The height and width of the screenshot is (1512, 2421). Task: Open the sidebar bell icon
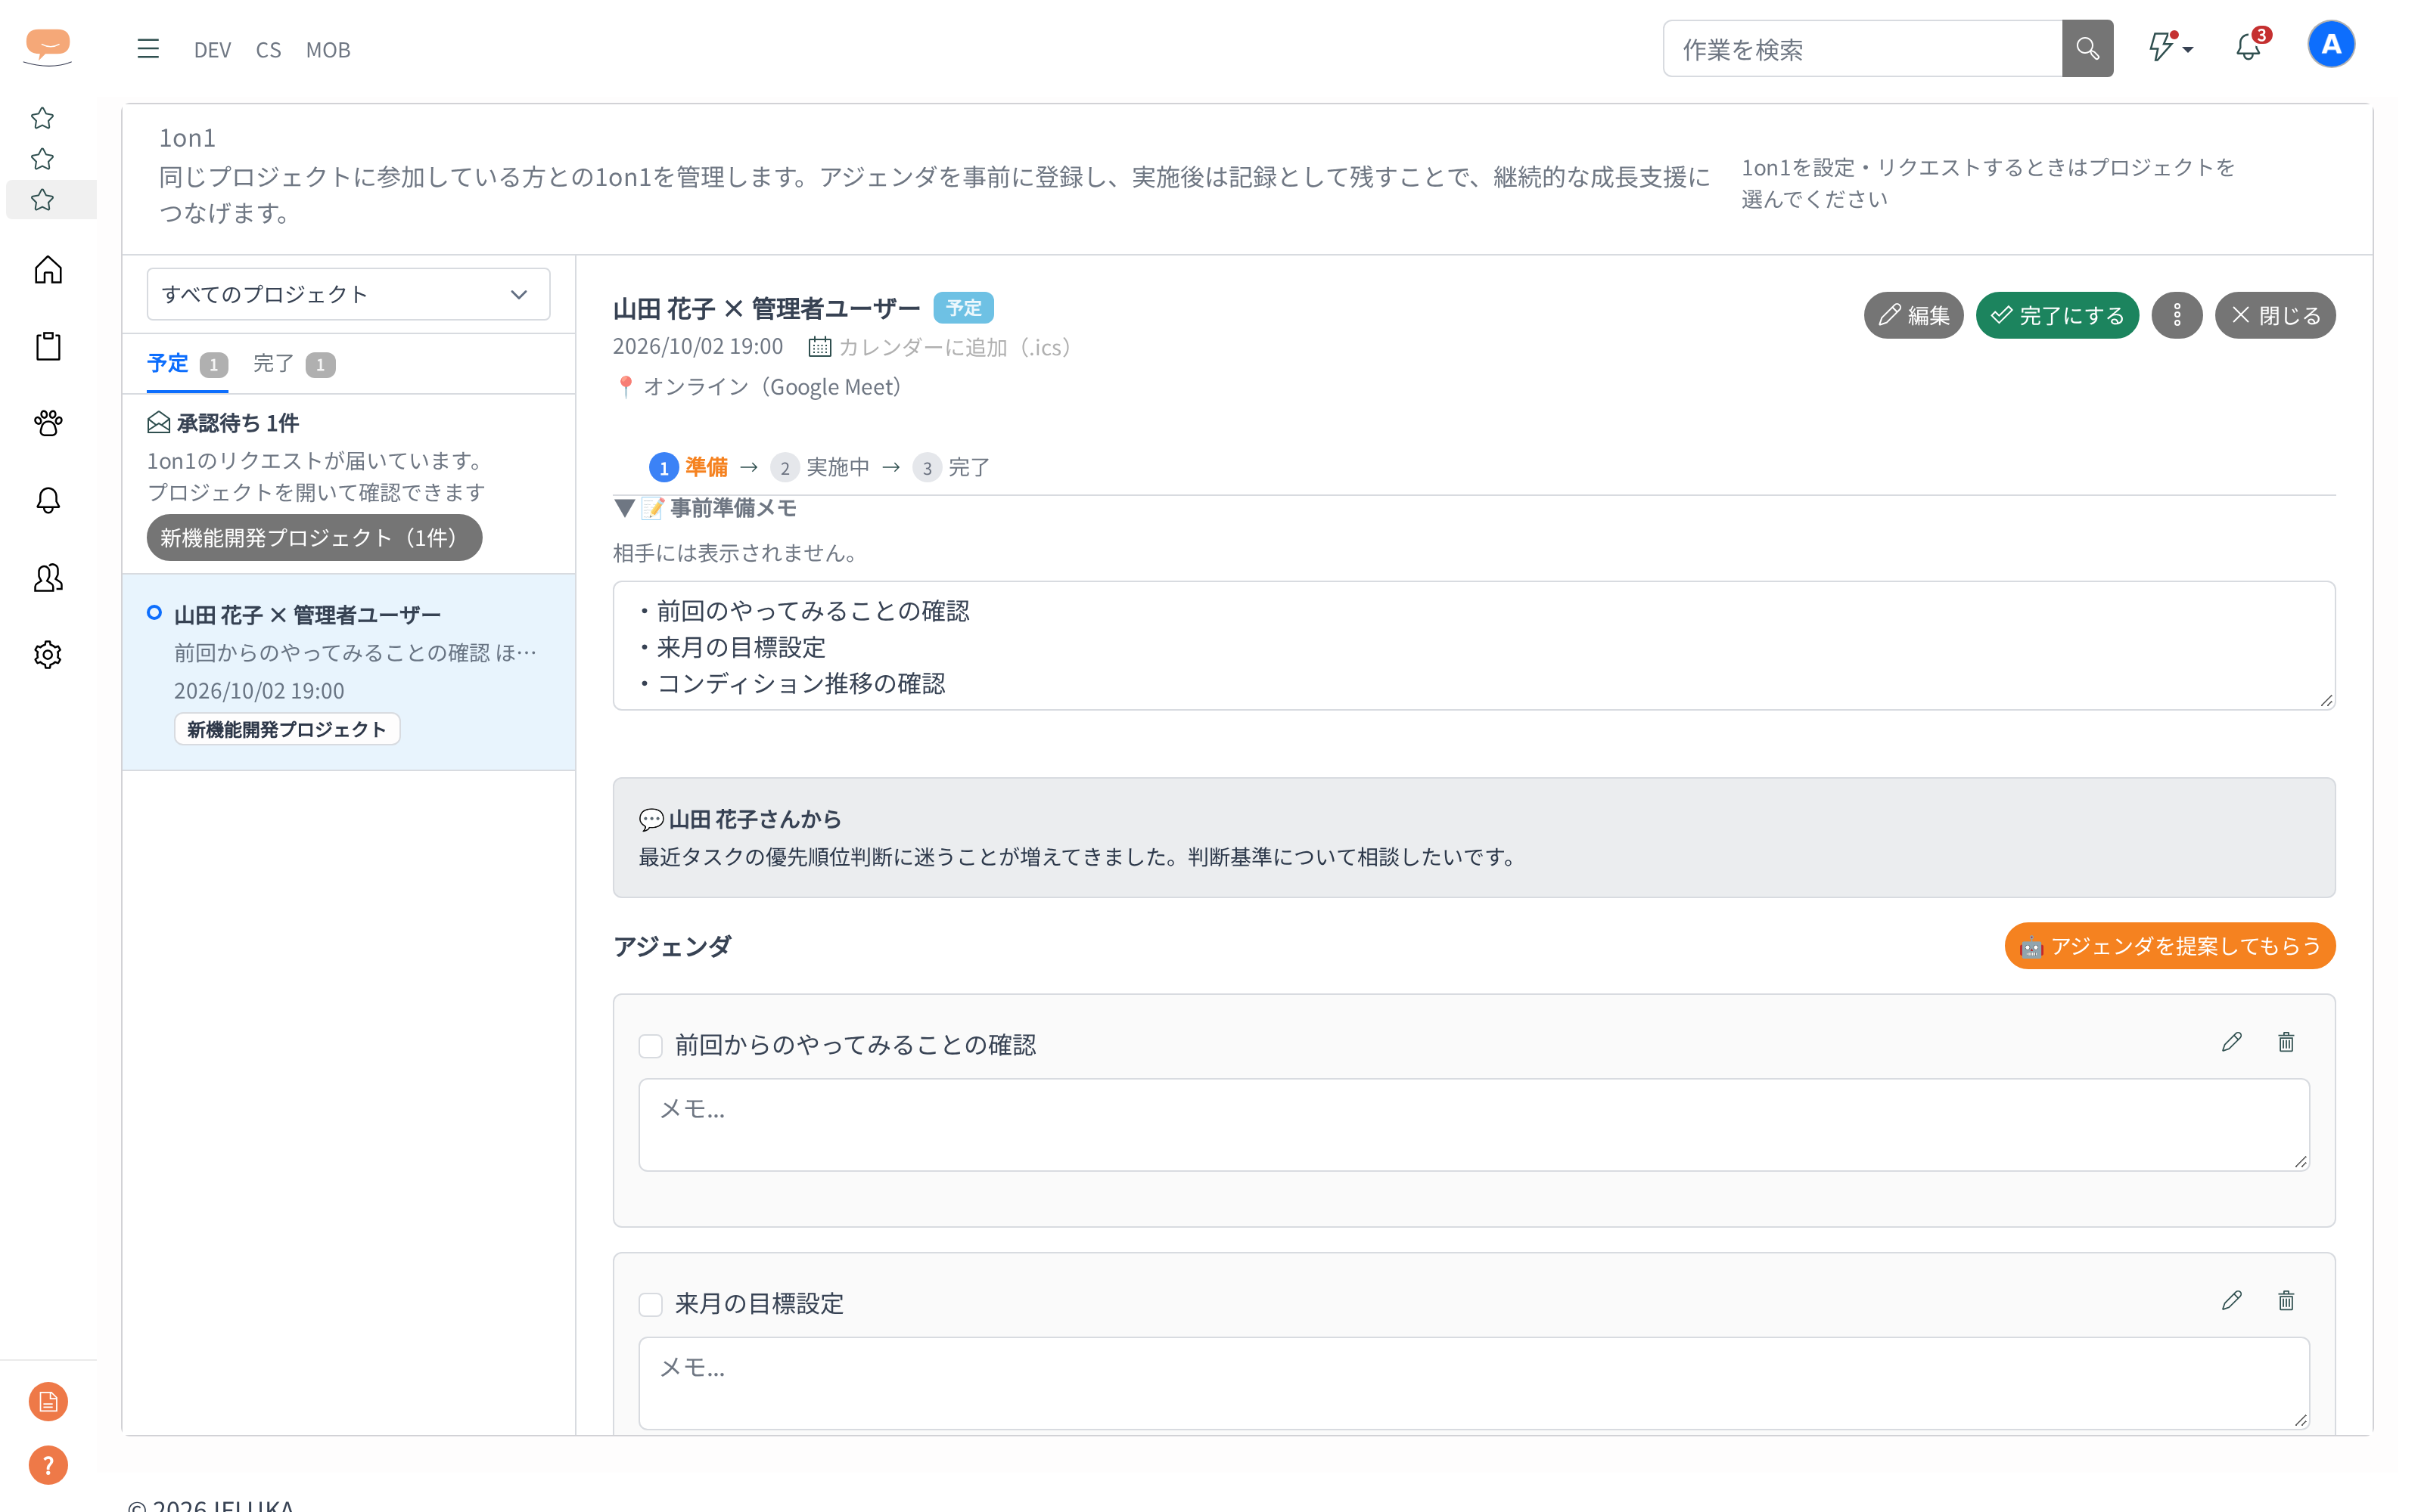tap(48, 500)
